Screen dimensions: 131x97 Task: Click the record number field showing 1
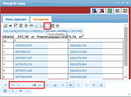(x=25, y=85)
